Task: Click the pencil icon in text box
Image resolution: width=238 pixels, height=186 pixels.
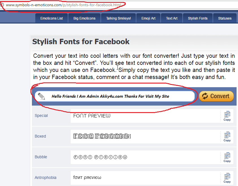Action: (41, 96)
